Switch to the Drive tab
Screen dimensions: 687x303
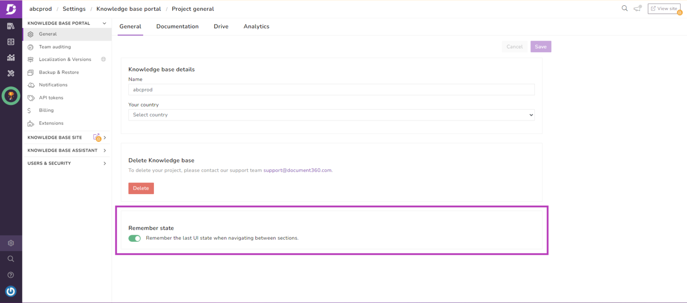pos(221,27)
